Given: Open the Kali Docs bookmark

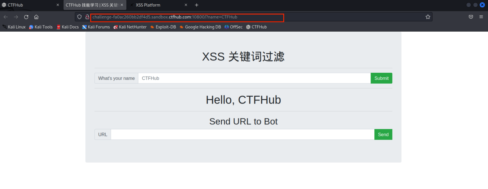Looking at the screenshot, I should point(67,27).
